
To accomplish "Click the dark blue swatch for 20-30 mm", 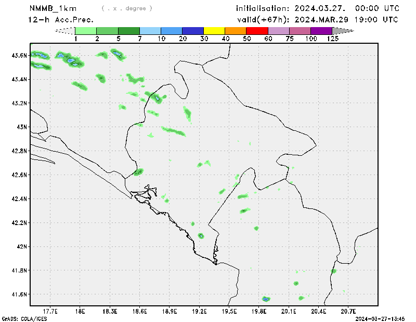I will tap(193, 31).
